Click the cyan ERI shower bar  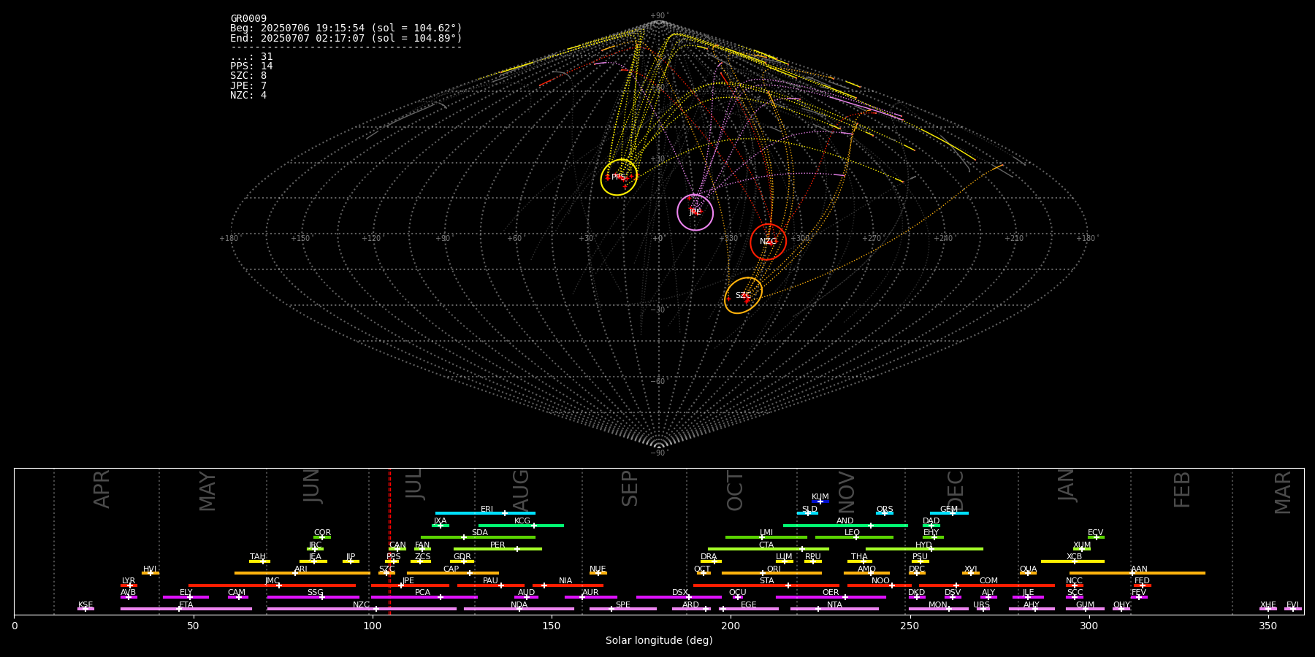point(485,513)
